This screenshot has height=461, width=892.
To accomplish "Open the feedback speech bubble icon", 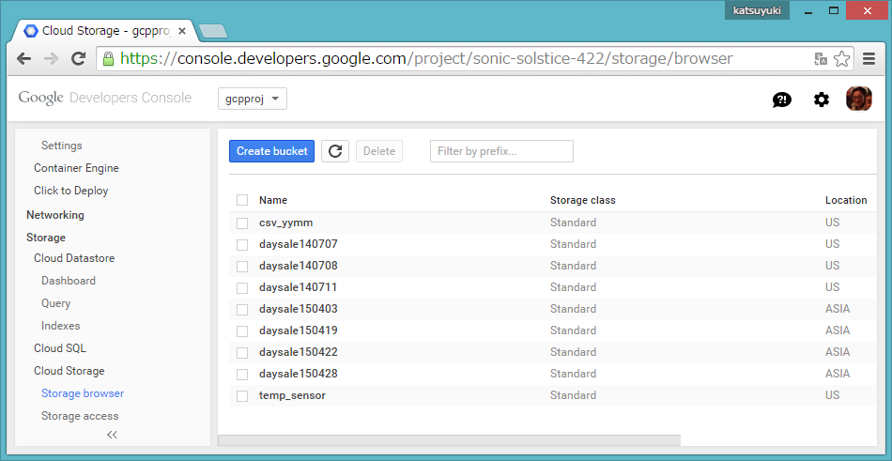I will (781, 100).
